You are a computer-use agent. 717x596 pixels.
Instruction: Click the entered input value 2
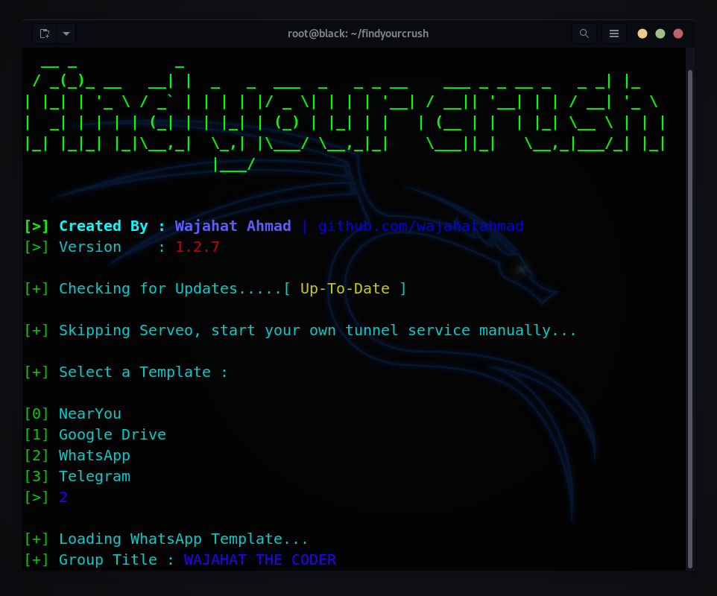pos(63,497)
